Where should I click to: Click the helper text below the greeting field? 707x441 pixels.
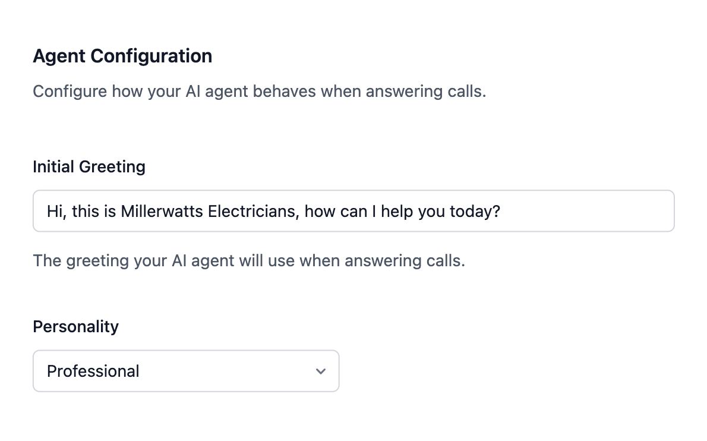click(248, 260)
